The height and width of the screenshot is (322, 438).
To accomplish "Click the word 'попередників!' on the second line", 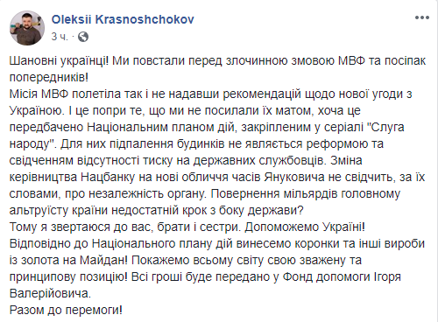I will (x=49, y=78).
